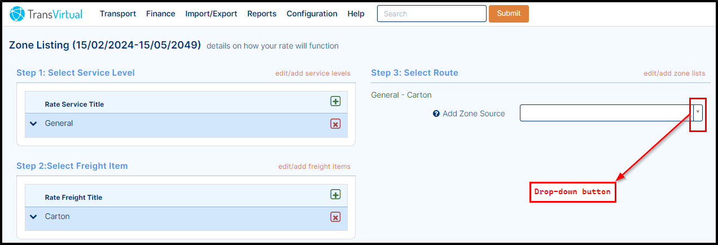718x245 pixels.
Task: Follow the edit/add zone lists link
Action: [675, 73]
